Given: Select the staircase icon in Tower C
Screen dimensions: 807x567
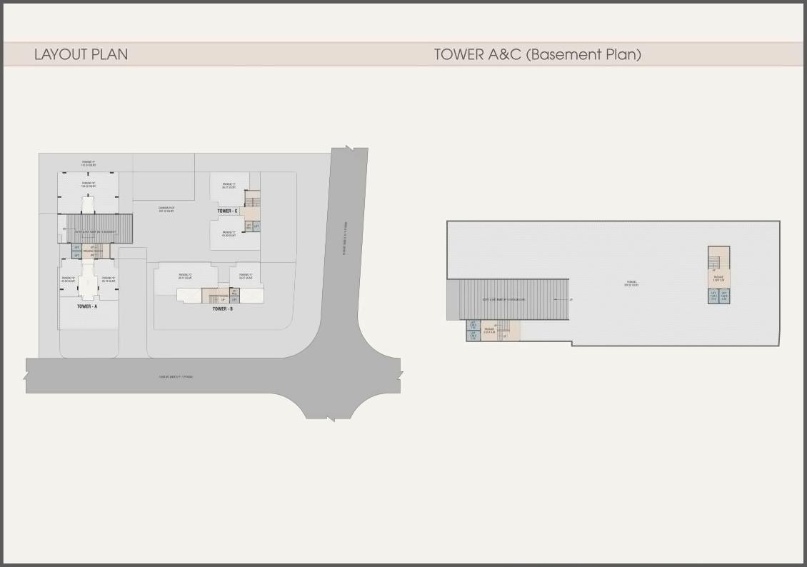Looking at the screenshot, I should tap(253, 201).
